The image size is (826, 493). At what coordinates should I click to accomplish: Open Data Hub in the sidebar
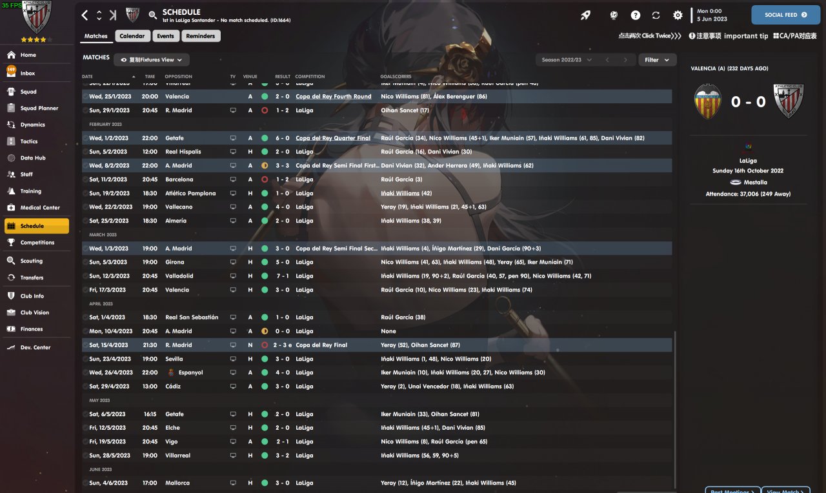[x=37, y=157]
